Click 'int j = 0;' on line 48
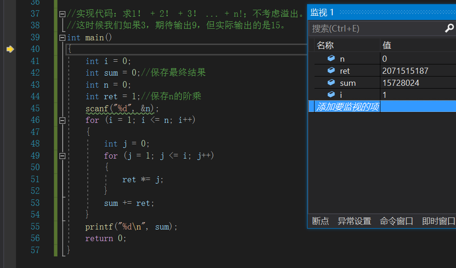 [127, 144]
